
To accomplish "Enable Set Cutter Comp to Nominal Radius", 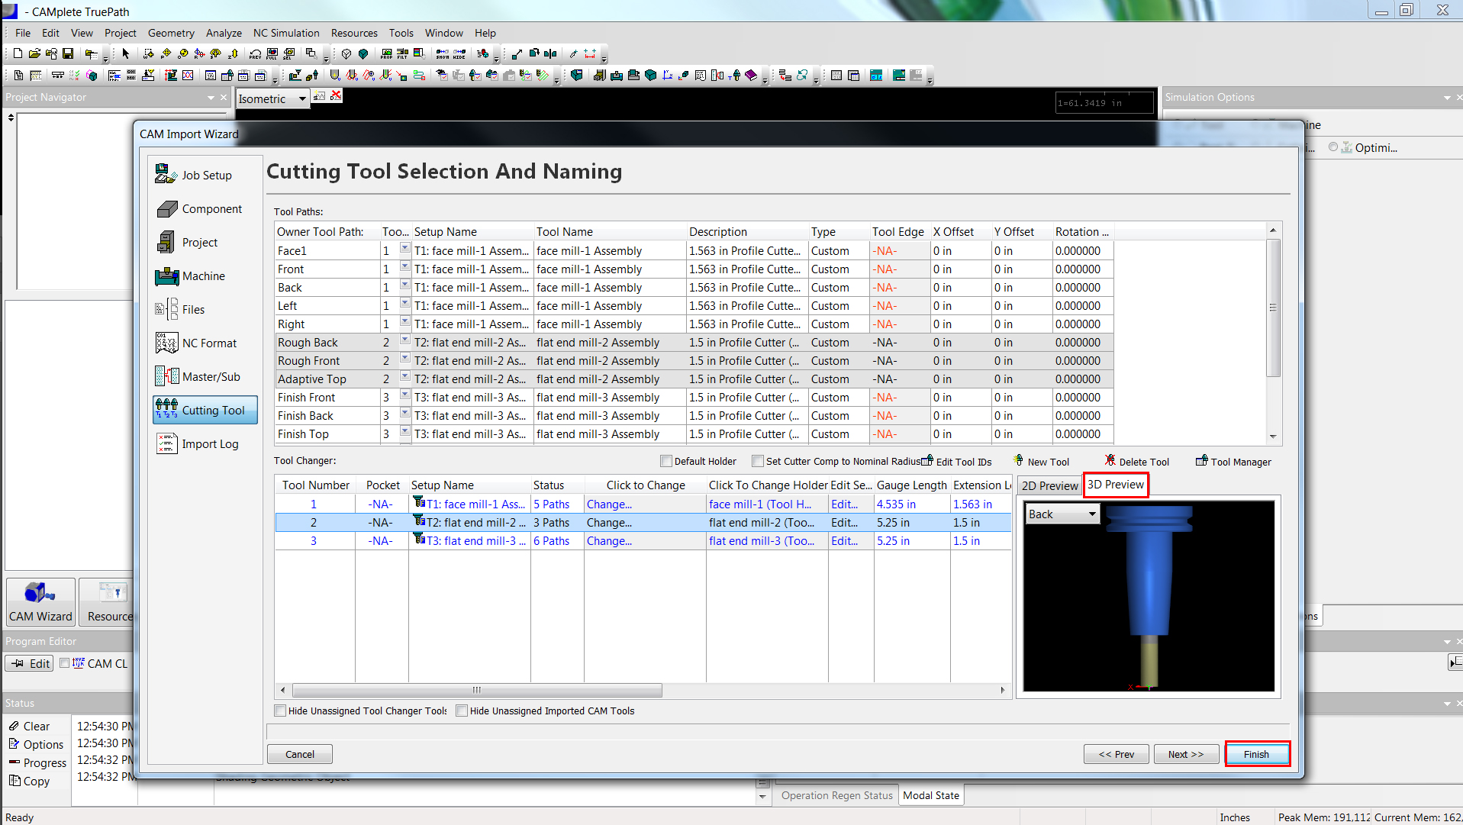I will 758,461.
